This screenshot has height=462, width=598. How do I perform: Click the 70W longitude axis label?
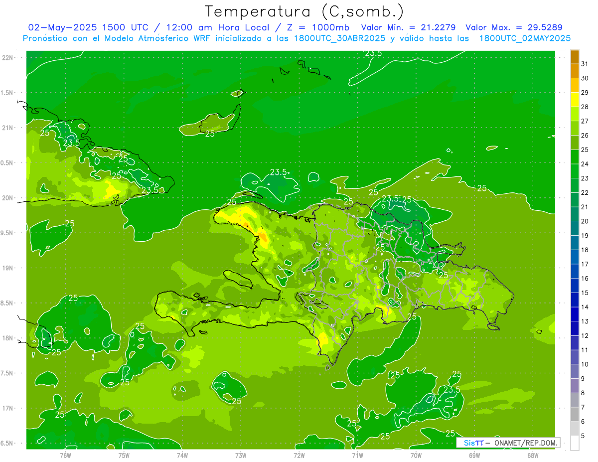tap(416, 456)
